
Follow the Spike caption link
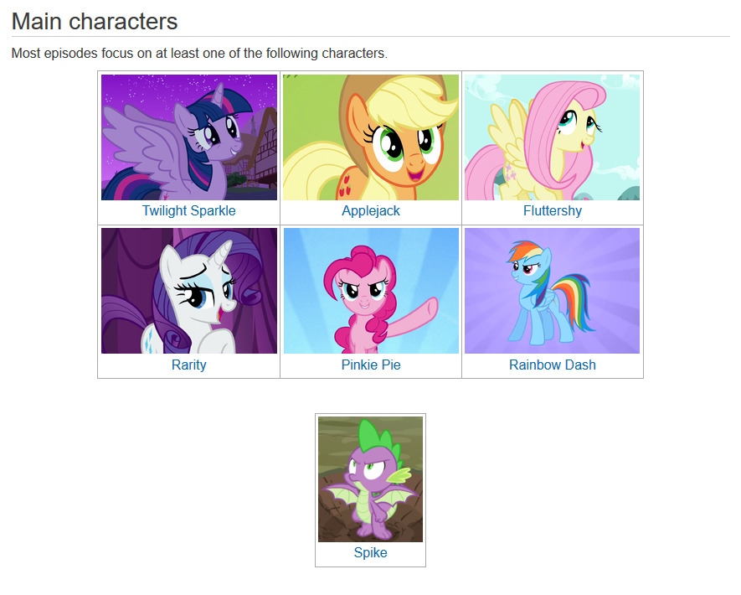tap(370, 553)
